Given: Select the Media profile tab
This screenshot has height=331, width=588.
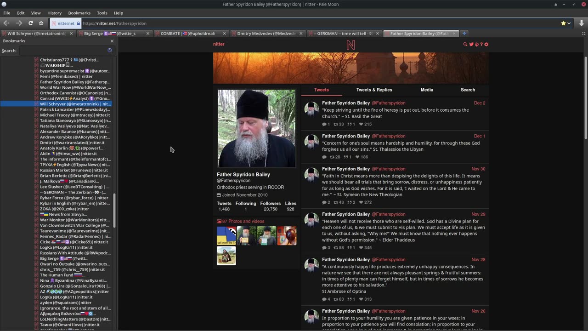Looking at the screenshot, I should pyautogui.click(x=427, y=90).
